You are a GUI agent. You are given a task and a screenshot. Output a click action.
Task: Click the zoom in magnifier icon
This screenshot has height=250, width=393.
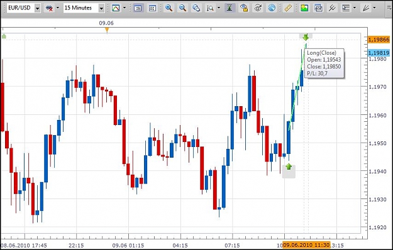[x=169, y=8]
